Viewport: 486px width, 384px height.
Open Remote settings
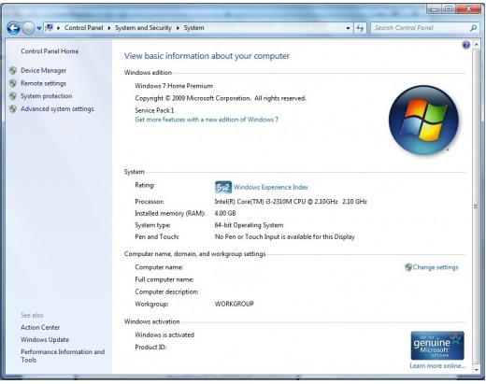pyautogui.click(x=43, y=83)
